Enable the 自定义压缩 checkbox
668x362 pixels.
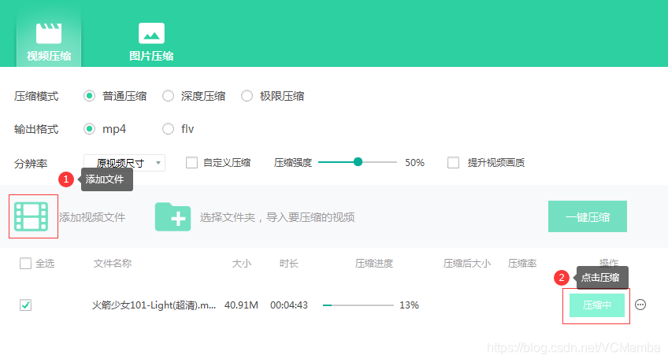pyautogui.click(x=191, y=162)
